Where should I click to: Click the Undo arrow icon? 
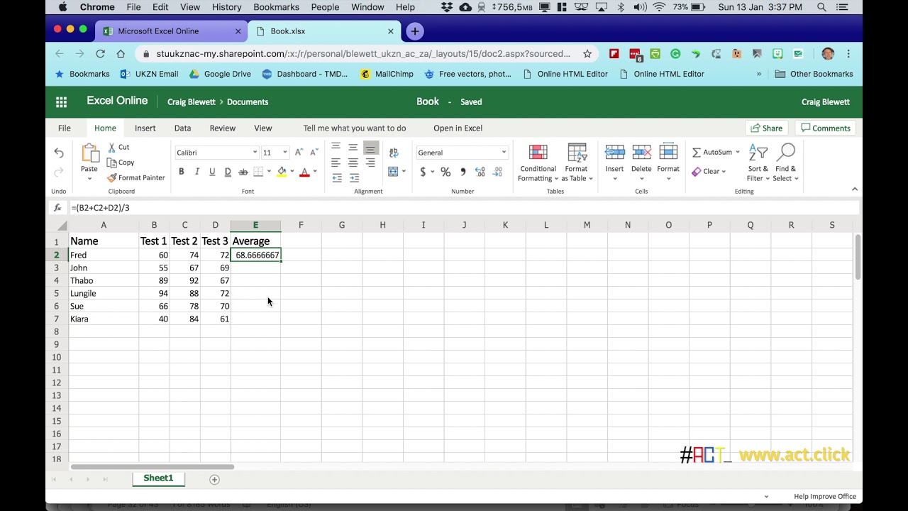[x=59, y=153]
